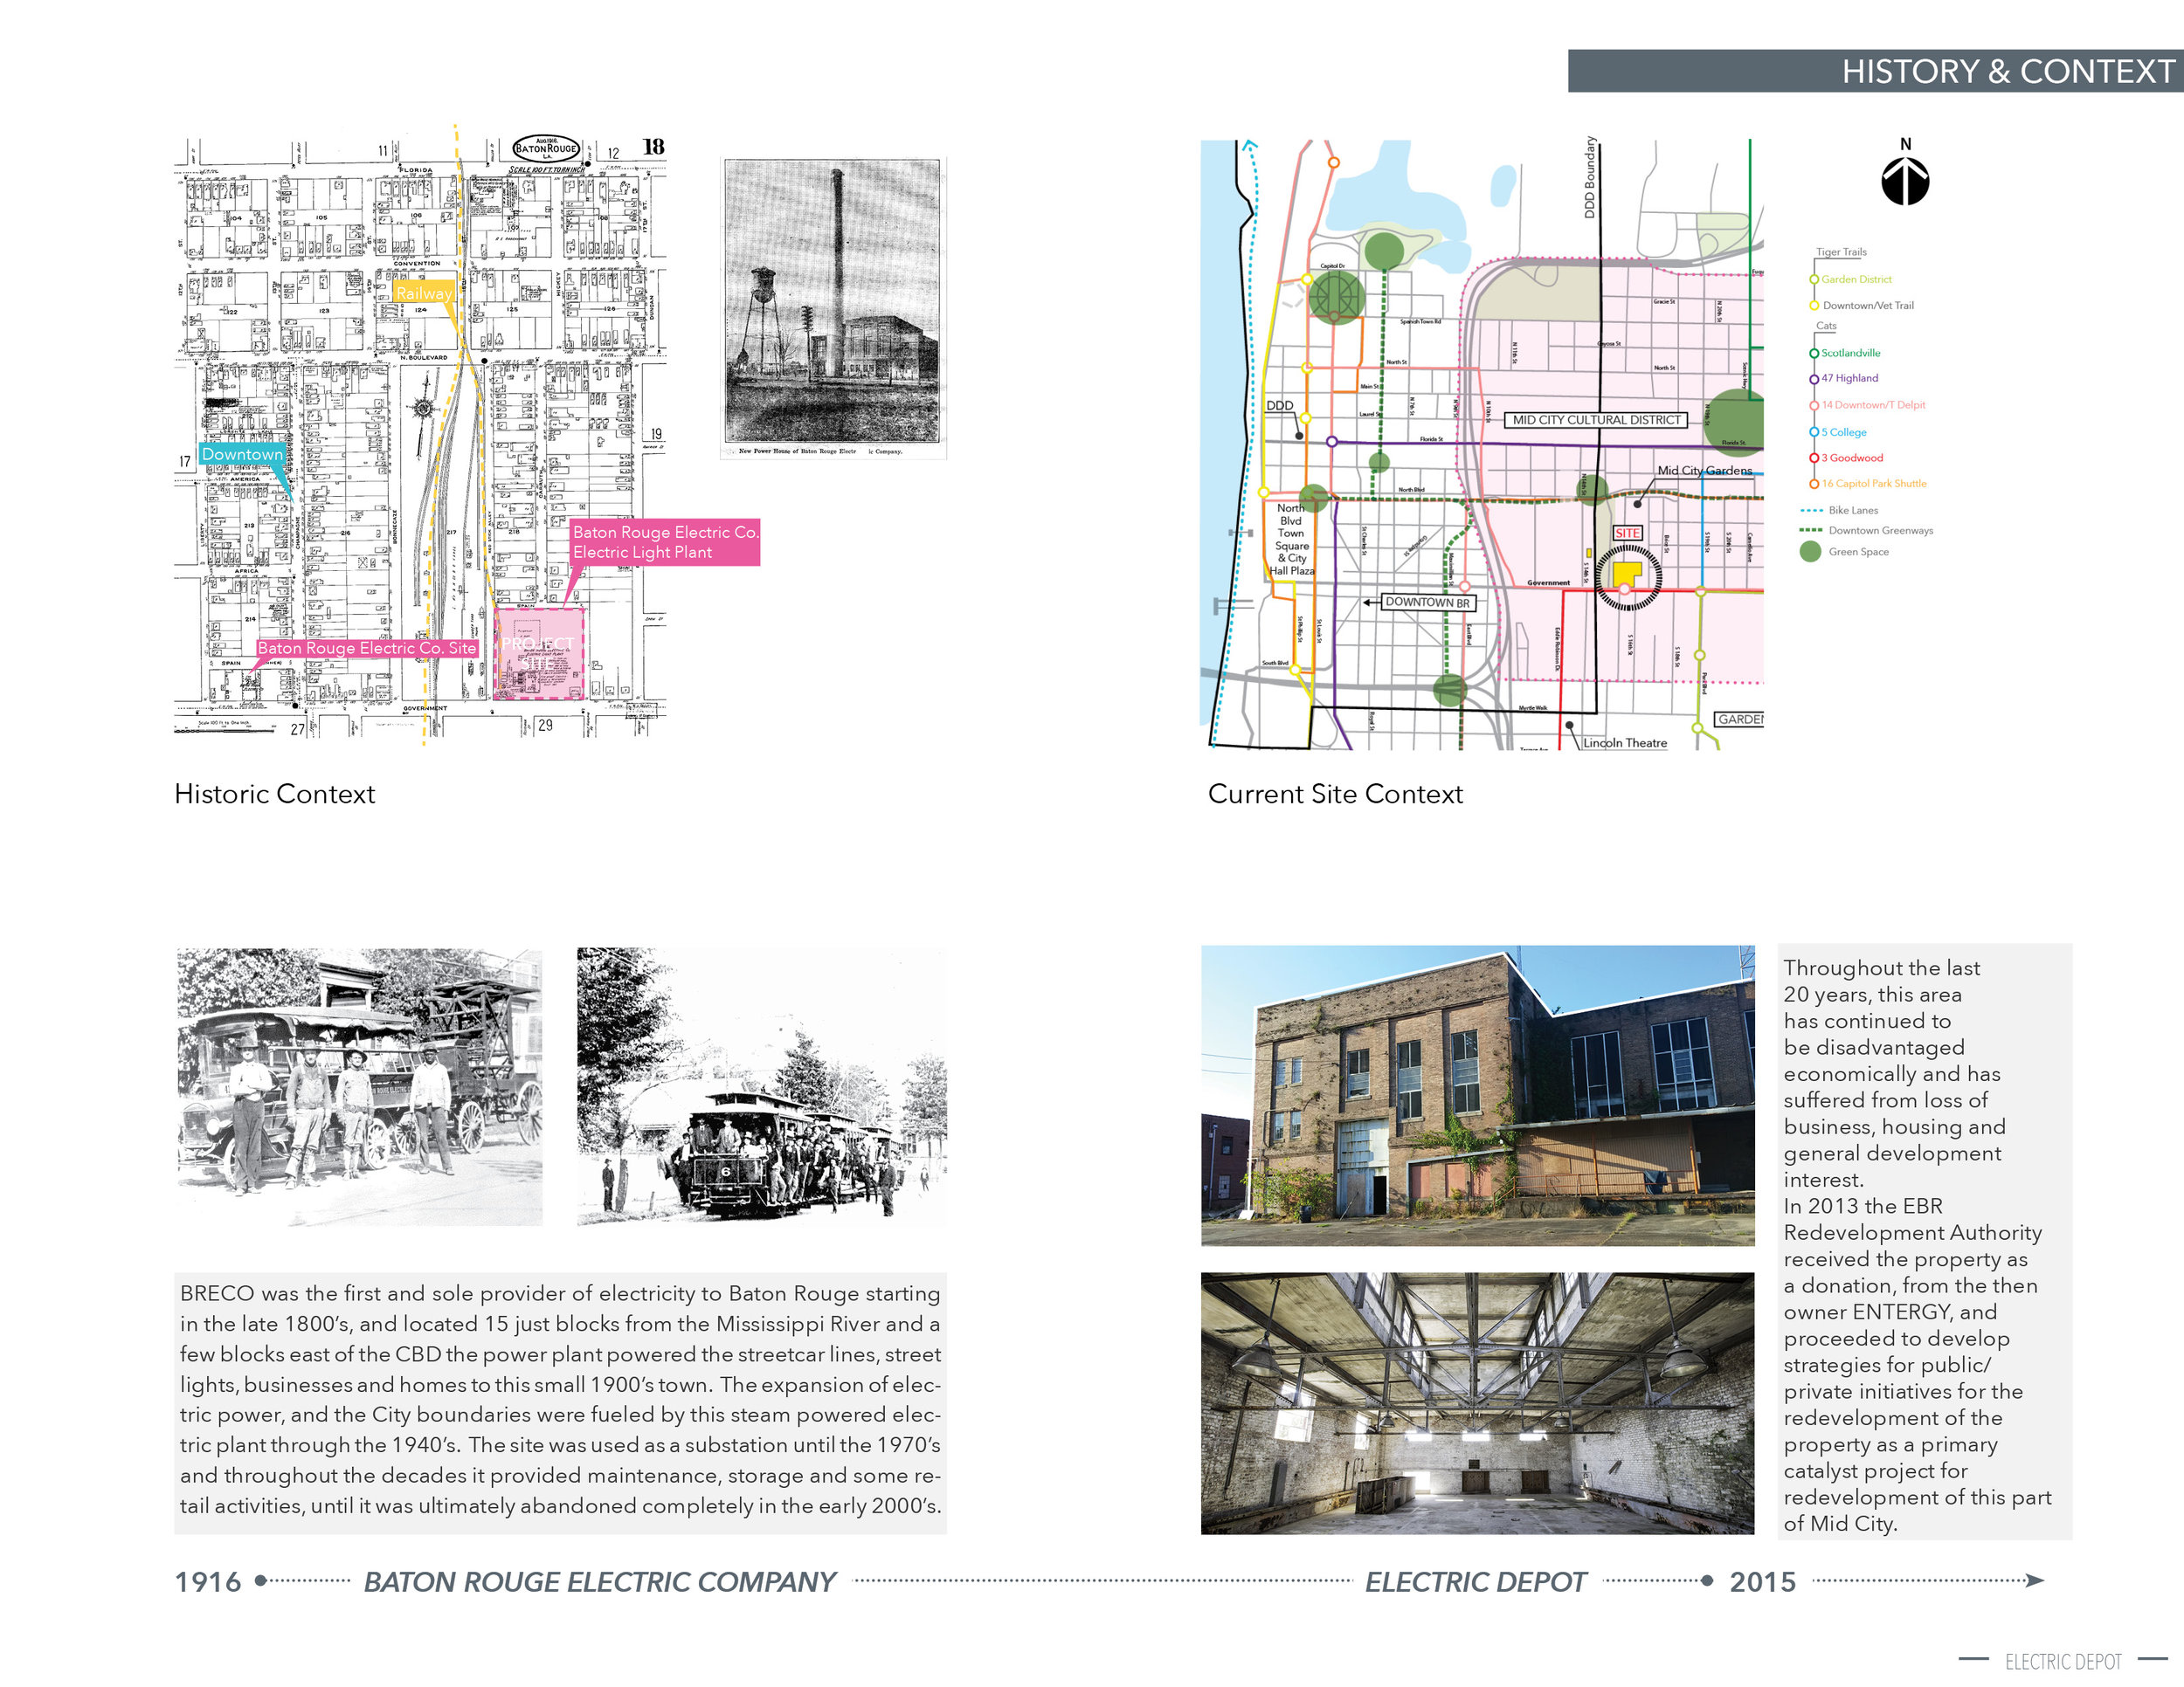Click the Baton Rouge oval stamp on historic map
The image size is (2184, 1687).
click(546, 149)
